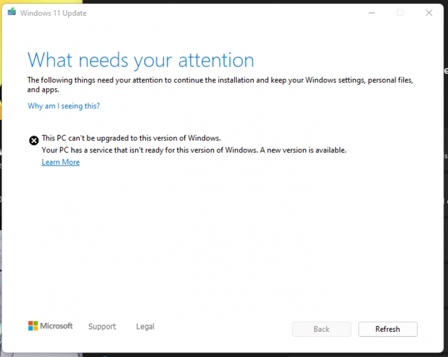
Task: Click the 'Windows 11 Update' title text
Action: click(x=53, y=13)
